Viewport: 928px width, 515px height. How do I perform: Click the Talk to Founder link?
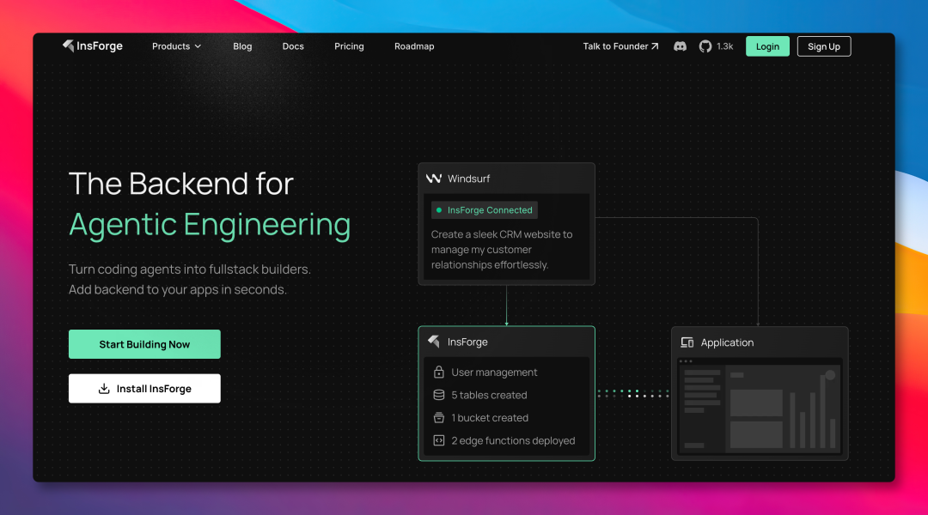pyautogui.click(x=620, y=46)
